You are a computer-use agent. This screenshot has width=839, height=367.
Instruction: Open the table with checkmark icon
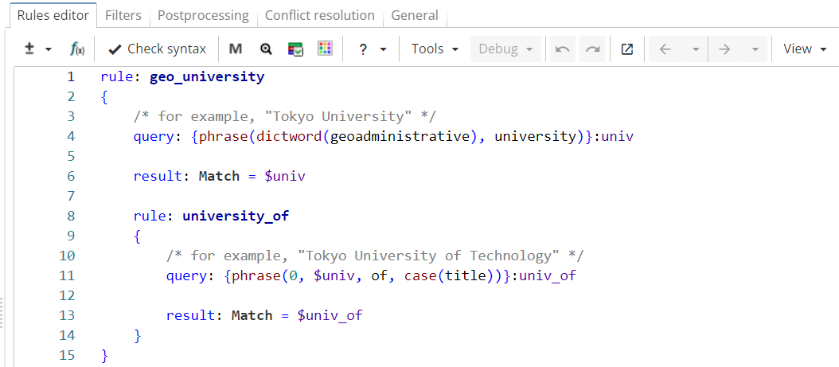click(x=295, y=49)
